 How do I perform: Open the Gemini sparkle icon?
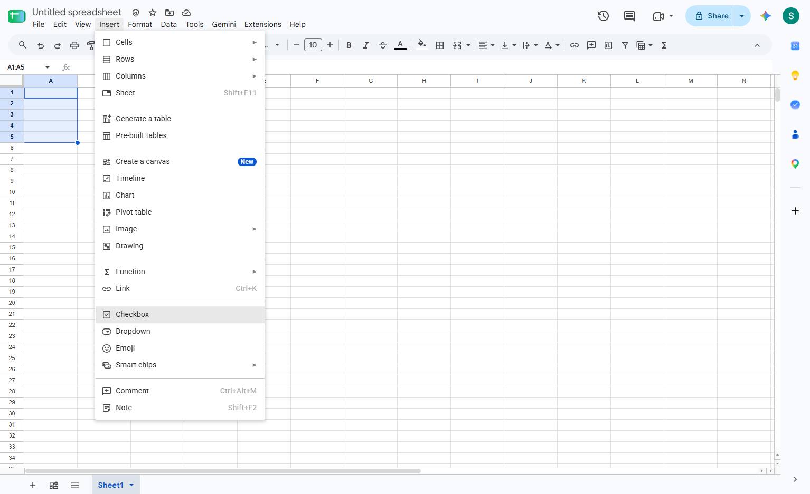[x=766, y=16]
